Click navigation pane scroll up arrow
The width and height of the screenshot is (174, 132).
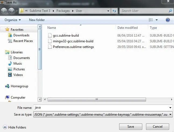point(40,27)
